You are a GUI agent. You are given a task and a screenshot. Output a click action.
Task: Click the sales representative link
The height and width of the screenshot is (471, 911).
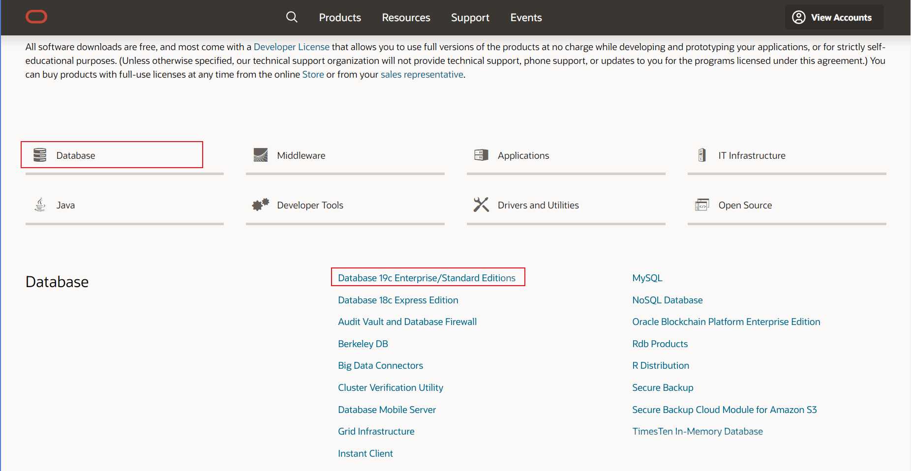[422, 75]
